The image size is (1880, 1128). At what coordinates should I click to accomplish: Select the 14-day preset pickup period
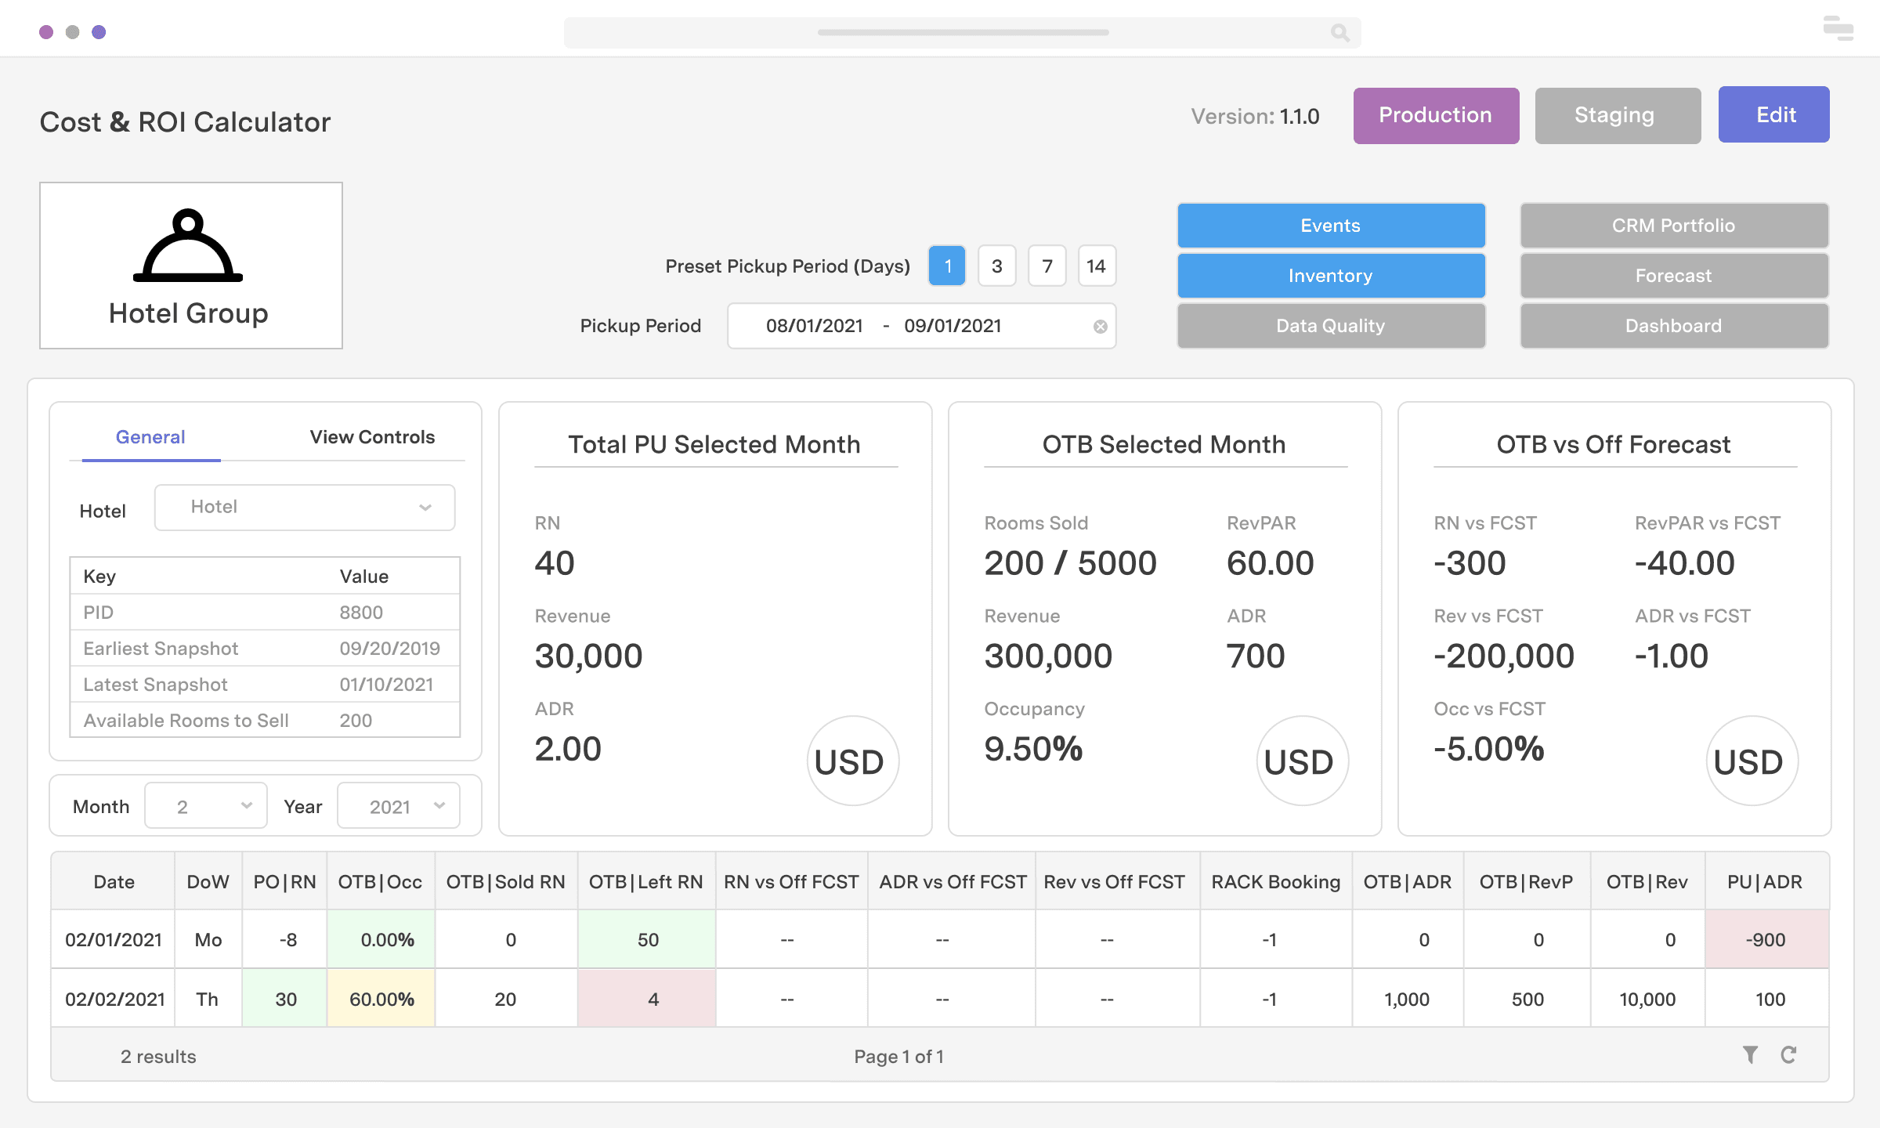[1096, 266]
